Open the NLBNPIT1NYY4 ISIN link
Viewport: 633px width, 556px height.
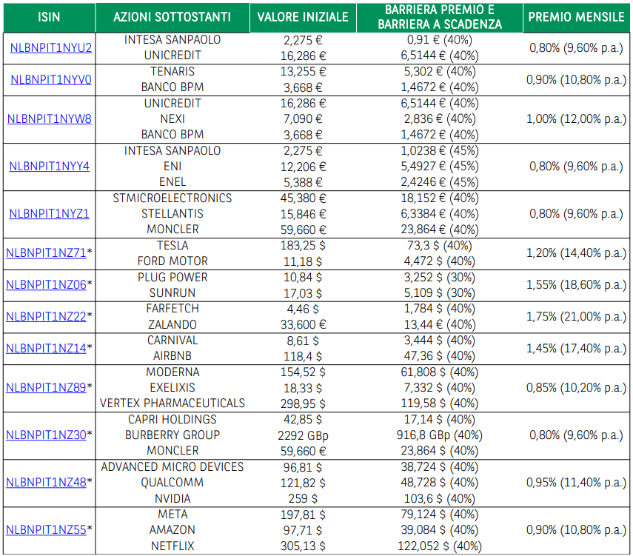tap(50, 166)
